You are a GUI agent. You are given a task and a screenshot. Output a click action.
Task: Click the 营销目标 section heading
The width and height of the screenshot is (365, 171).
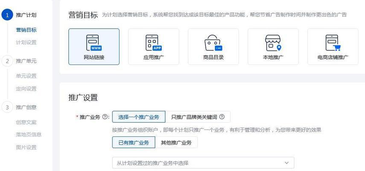pos(83,15)
